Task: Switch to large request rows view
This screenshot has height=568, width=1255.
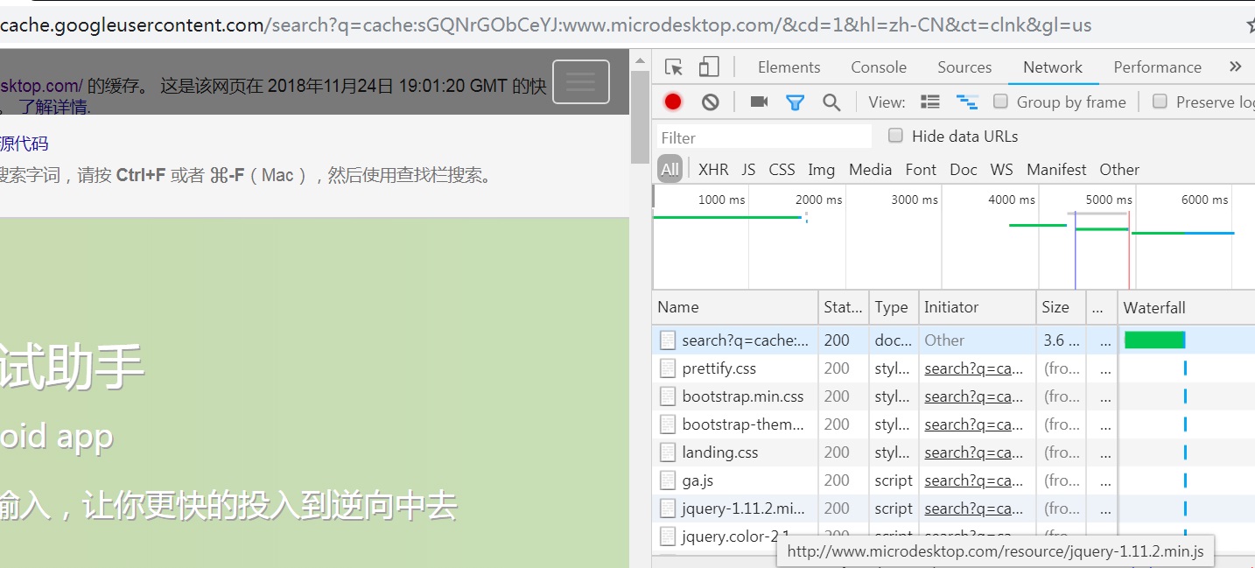Action: (x=930, y=102)
